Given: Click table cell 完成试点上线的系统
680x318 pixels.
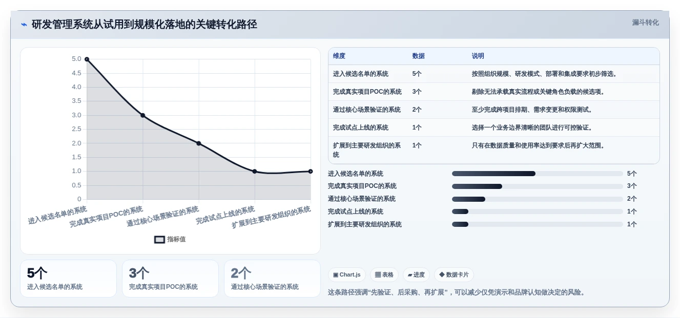Looking at the screenshot, I should [361, 128].
